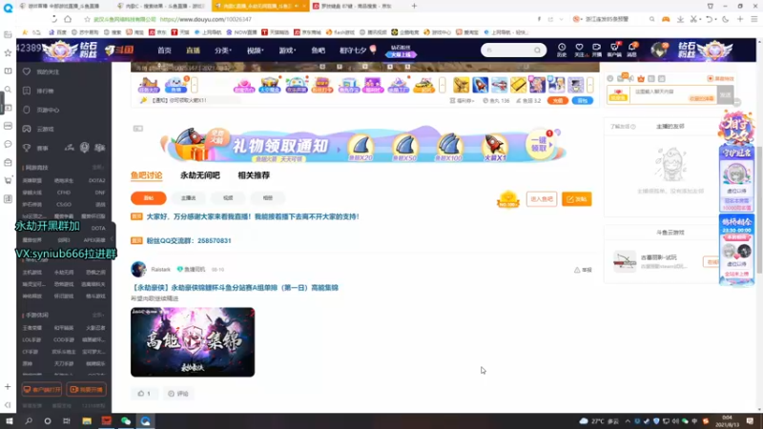This screenshot has height=429, width=763.
Task: Open browser downloads icon
Action: point(680,19)
